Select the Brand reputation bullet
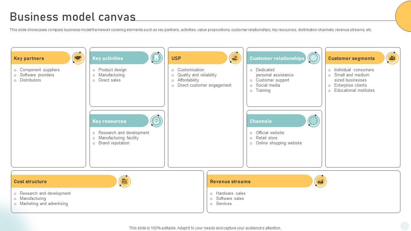Image resolution: width=411 pixels, height=231 pixels. click(x=114, y=143)
